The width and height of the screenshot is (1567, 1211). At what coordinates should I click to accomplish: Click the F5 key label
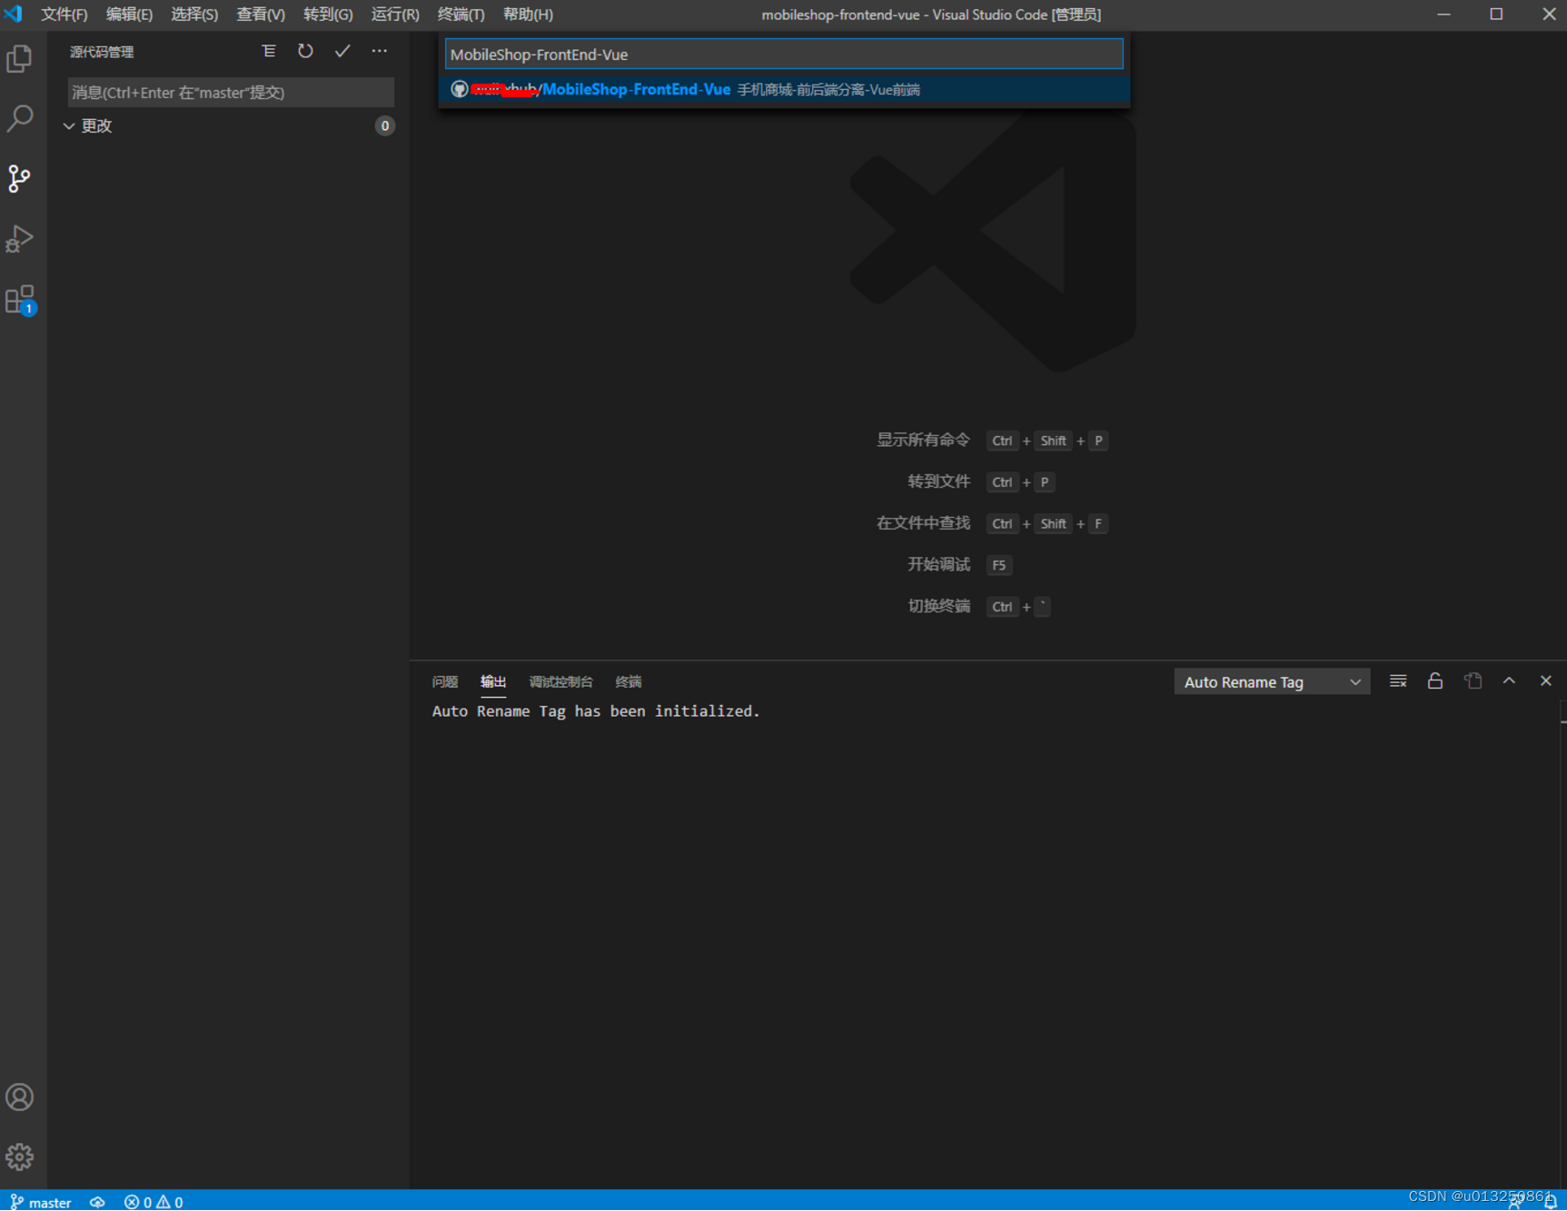pyautogui.click(x=999, y=565)
